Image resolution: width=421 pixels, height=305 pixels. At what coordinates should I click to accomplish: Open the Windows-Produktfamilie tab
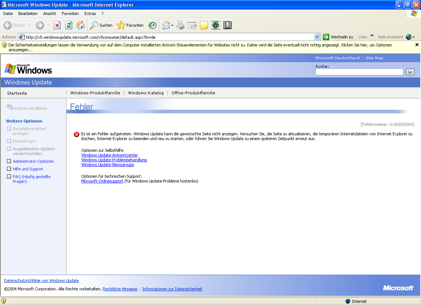(x=95, y=93)
